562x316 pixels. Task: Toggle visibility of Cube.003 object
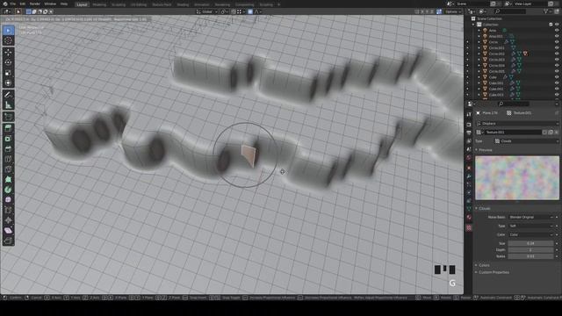557,95
